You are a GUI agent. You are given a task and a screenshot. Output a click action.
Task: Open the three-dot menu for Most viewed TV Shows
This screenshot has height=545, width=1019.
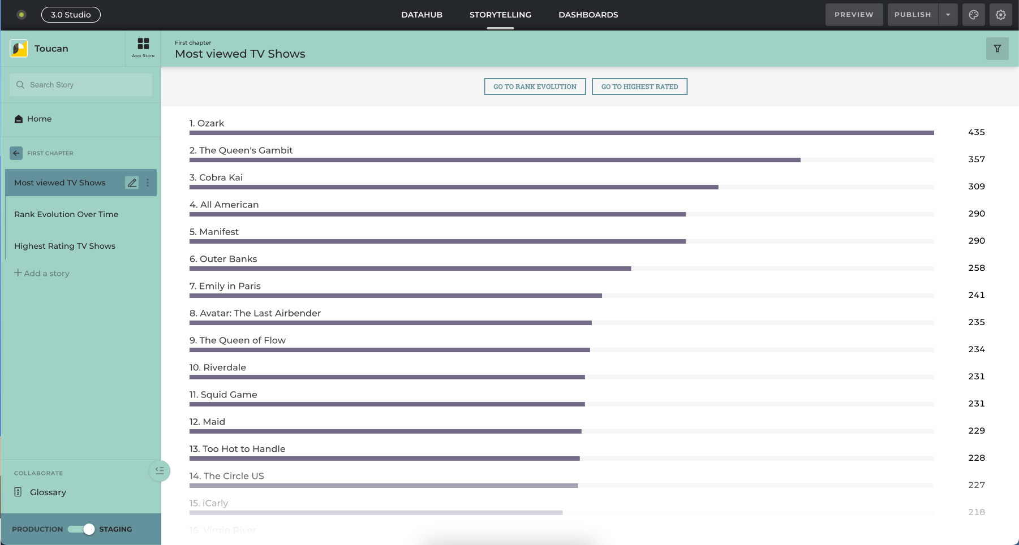tap(148, 183)
